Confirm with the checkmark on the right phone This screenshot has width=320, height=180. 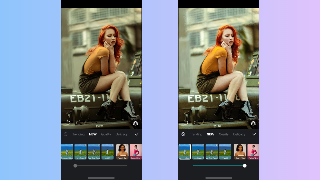(x=254, y=134)
